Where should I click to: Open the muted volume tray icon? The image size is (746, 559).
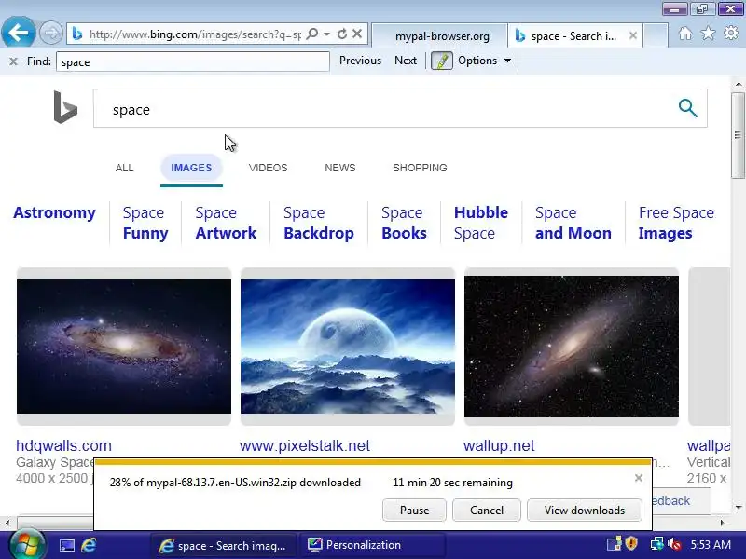coord(674,544)
